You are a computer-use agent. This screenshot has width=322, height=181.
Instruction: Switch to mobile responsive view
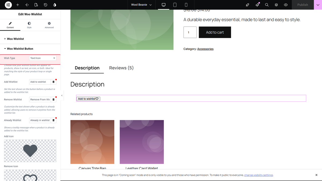point(186,5)
